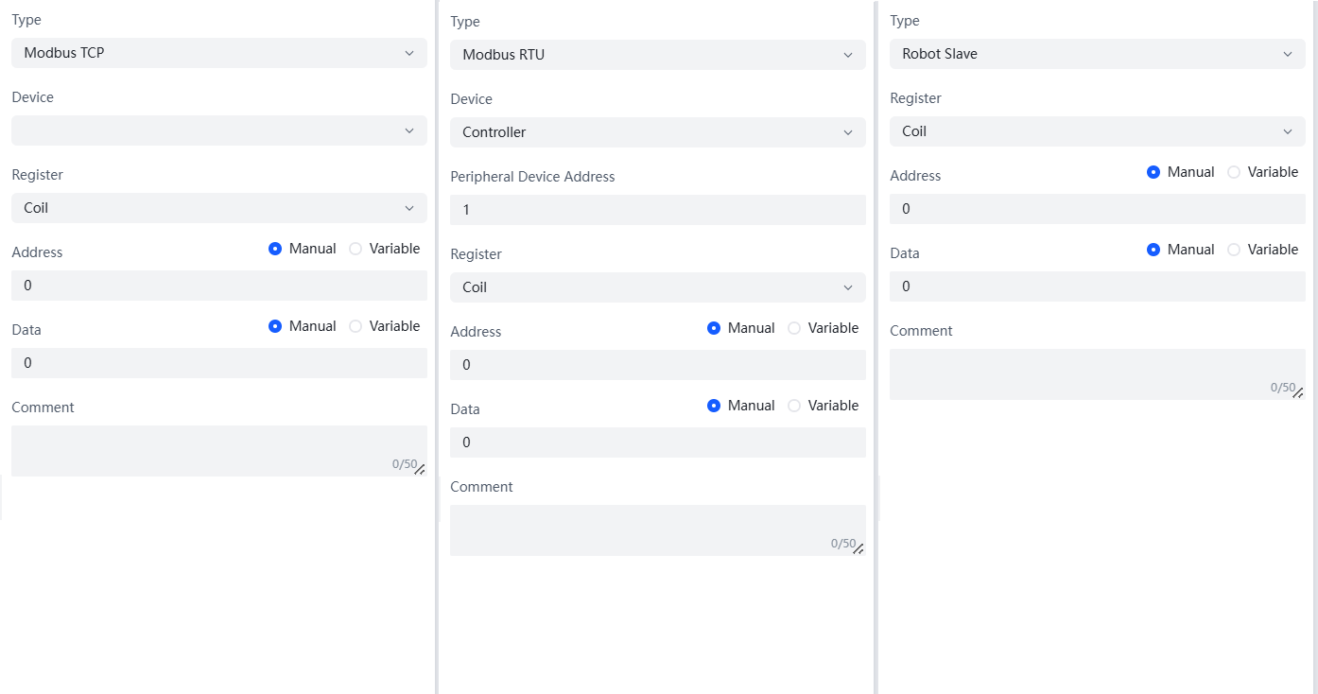
Task: Open the Controller device dropdown
Action: pyautogui.click(x=657, y=132)
